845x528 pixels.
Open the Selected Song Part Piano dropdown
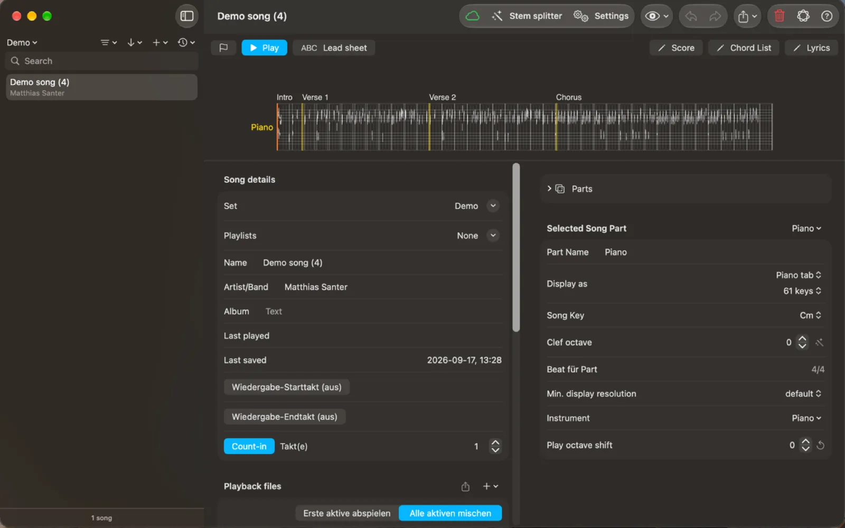806,229
